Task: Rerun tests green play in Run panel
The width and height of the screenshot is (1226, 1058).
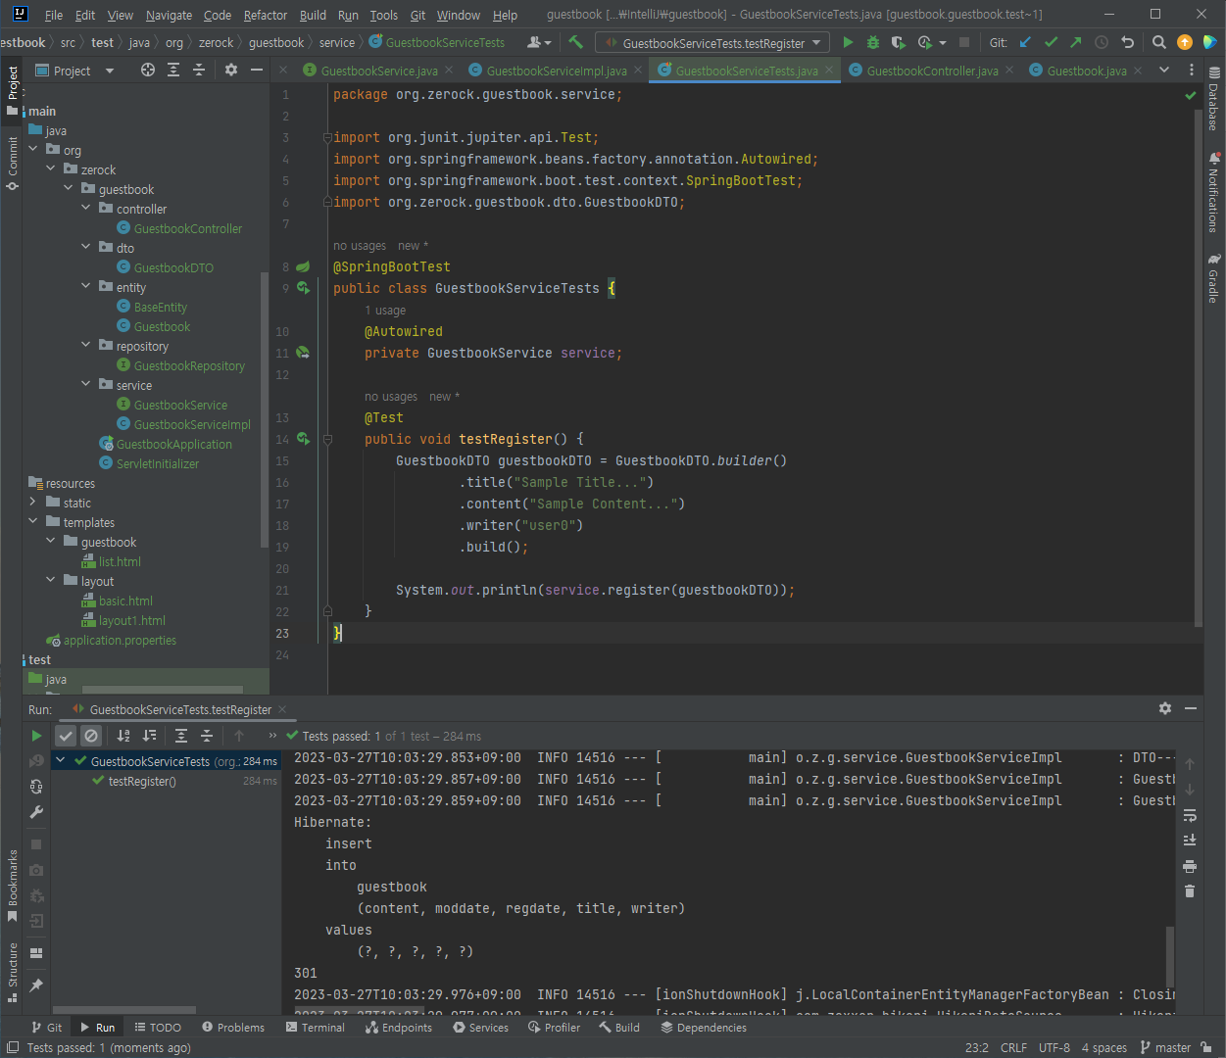Action: pyautogui.click(x=36, y=736)
